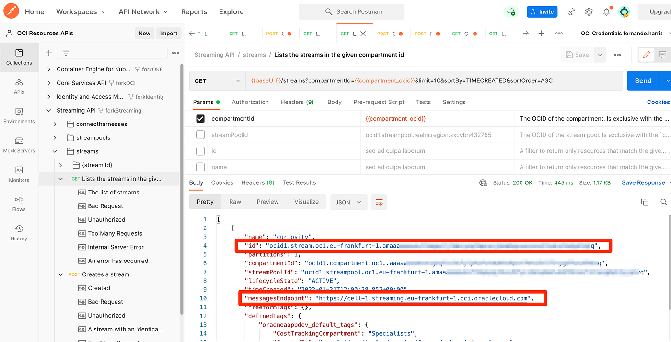671x342 pixels.
Task: Collapse the Creates a stream request
Action: tap(61, 274)
